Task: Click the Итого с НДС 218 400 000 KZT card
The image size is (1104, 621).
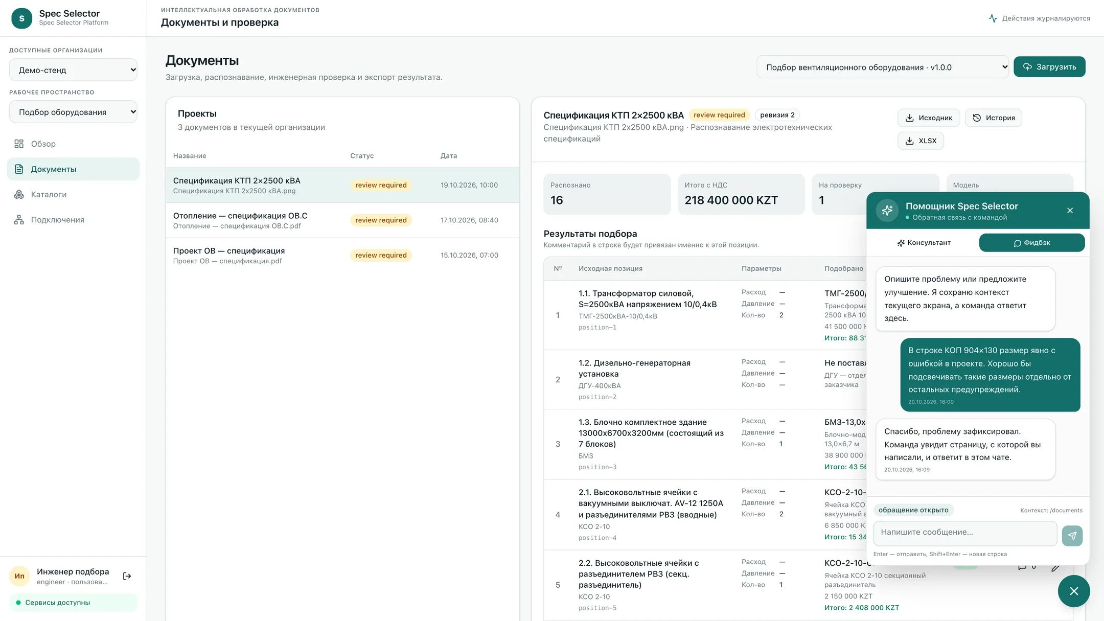Action: (x=741, y=194)
